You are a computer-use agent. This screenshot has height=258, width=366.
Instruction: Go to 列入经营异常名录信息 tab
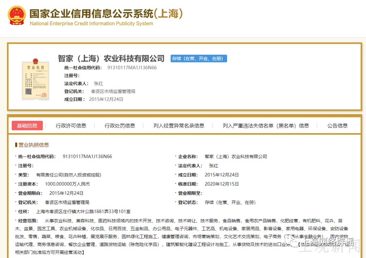179,126
